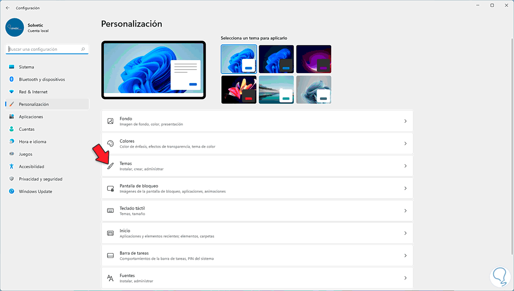Go to Windows Update section
The image size is (514, 291).
[47, 191]
